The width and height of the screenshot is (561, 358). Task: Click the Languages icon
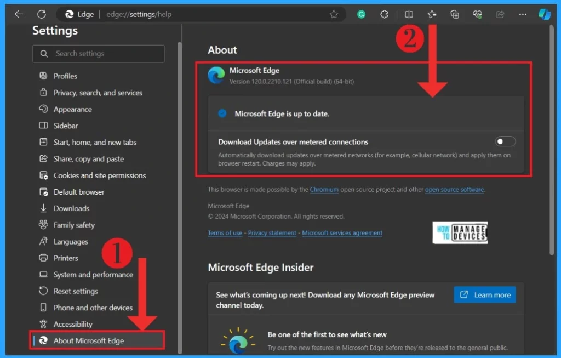click(x=43, y=241)
